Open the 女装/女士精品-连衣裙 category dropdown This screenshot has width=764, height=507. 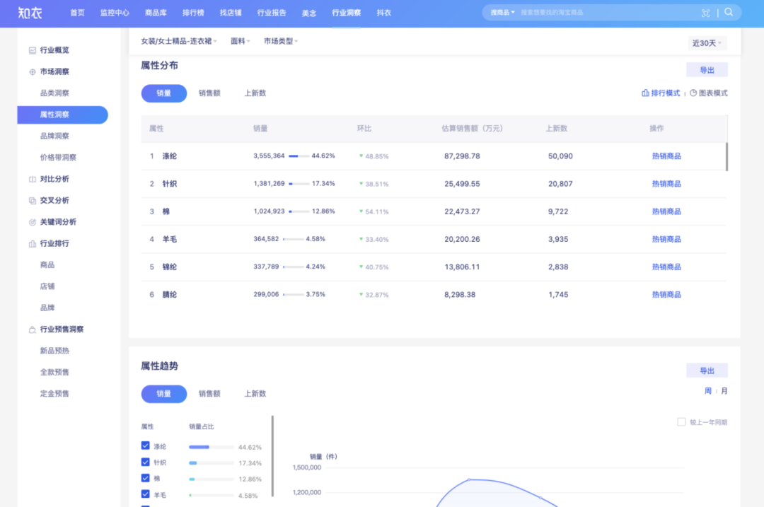179,42
